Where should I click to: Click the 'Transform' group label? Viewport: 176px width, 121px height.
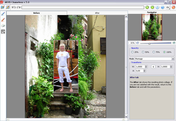click(136, 63)
